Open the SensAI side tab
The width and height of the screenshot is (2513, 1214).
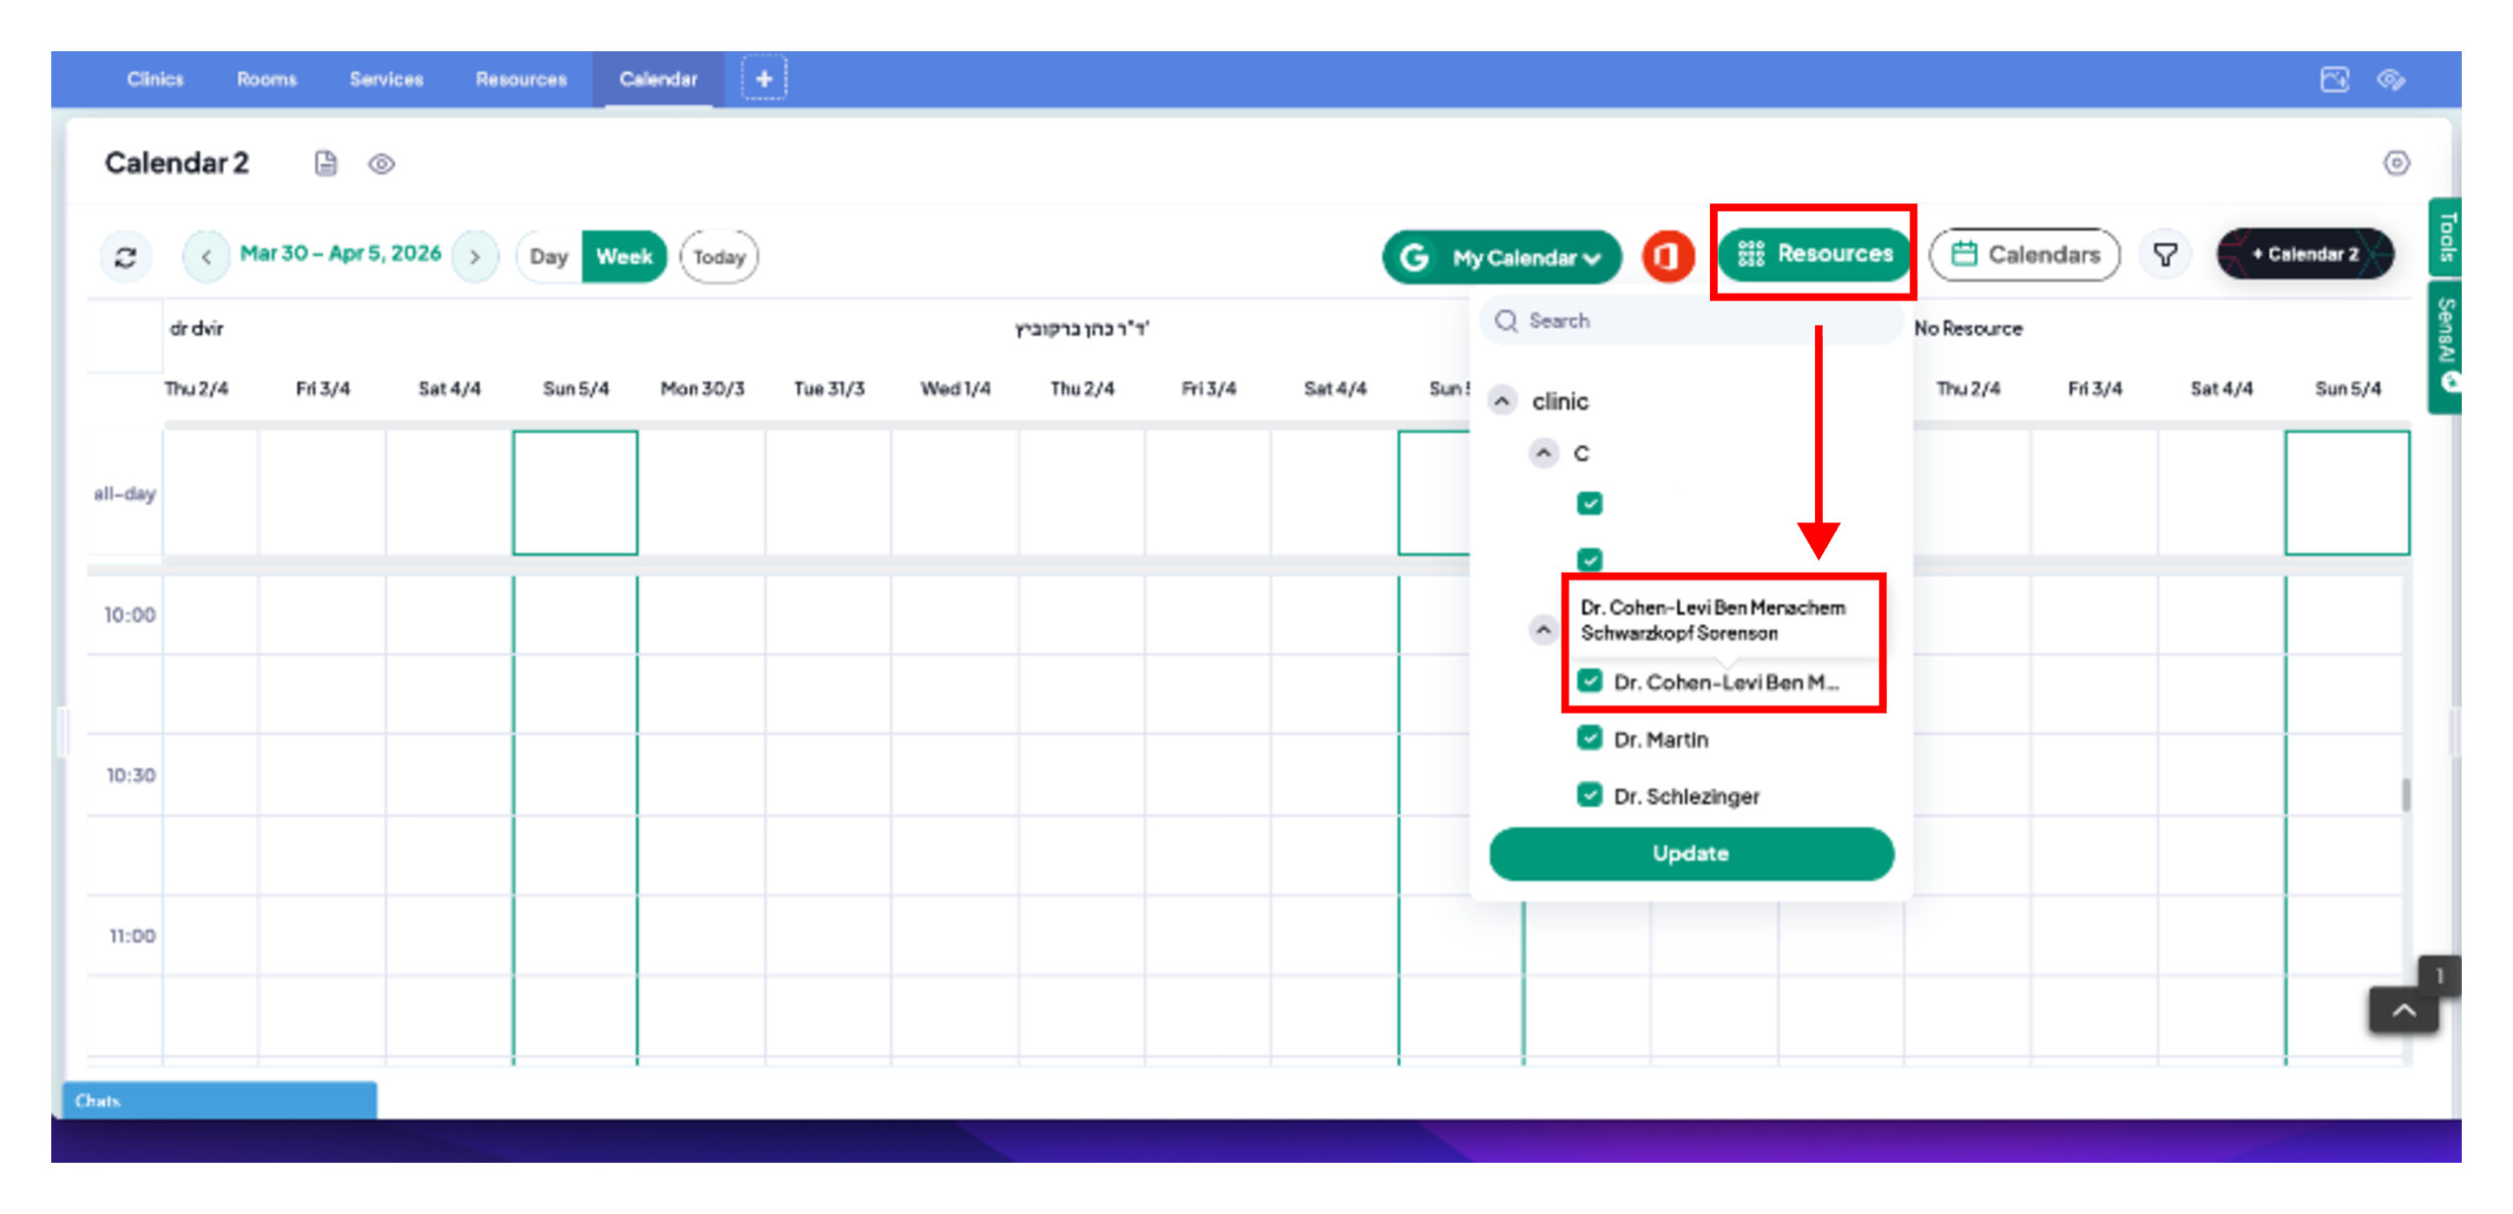pyautogui.click(x=2445, y=346)
